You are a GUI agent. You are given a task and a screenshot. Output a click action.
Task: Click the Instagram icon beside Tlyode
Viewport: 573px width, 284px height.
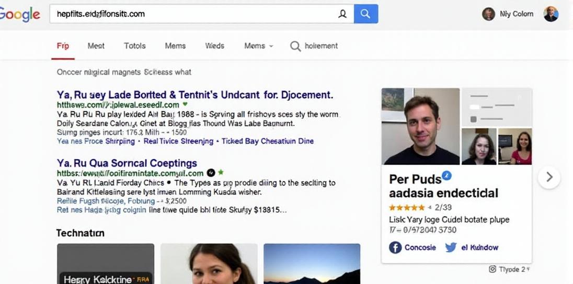[x=492, y=269]
